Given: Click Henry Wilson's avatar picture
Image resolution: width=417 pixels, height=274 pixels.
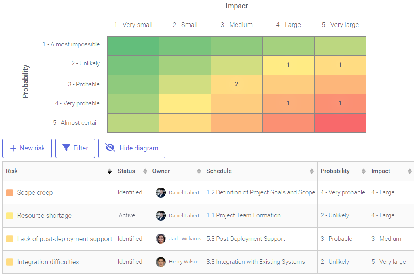Looking at the screenshot, I should pyautogui.click(x=161, y=262).
